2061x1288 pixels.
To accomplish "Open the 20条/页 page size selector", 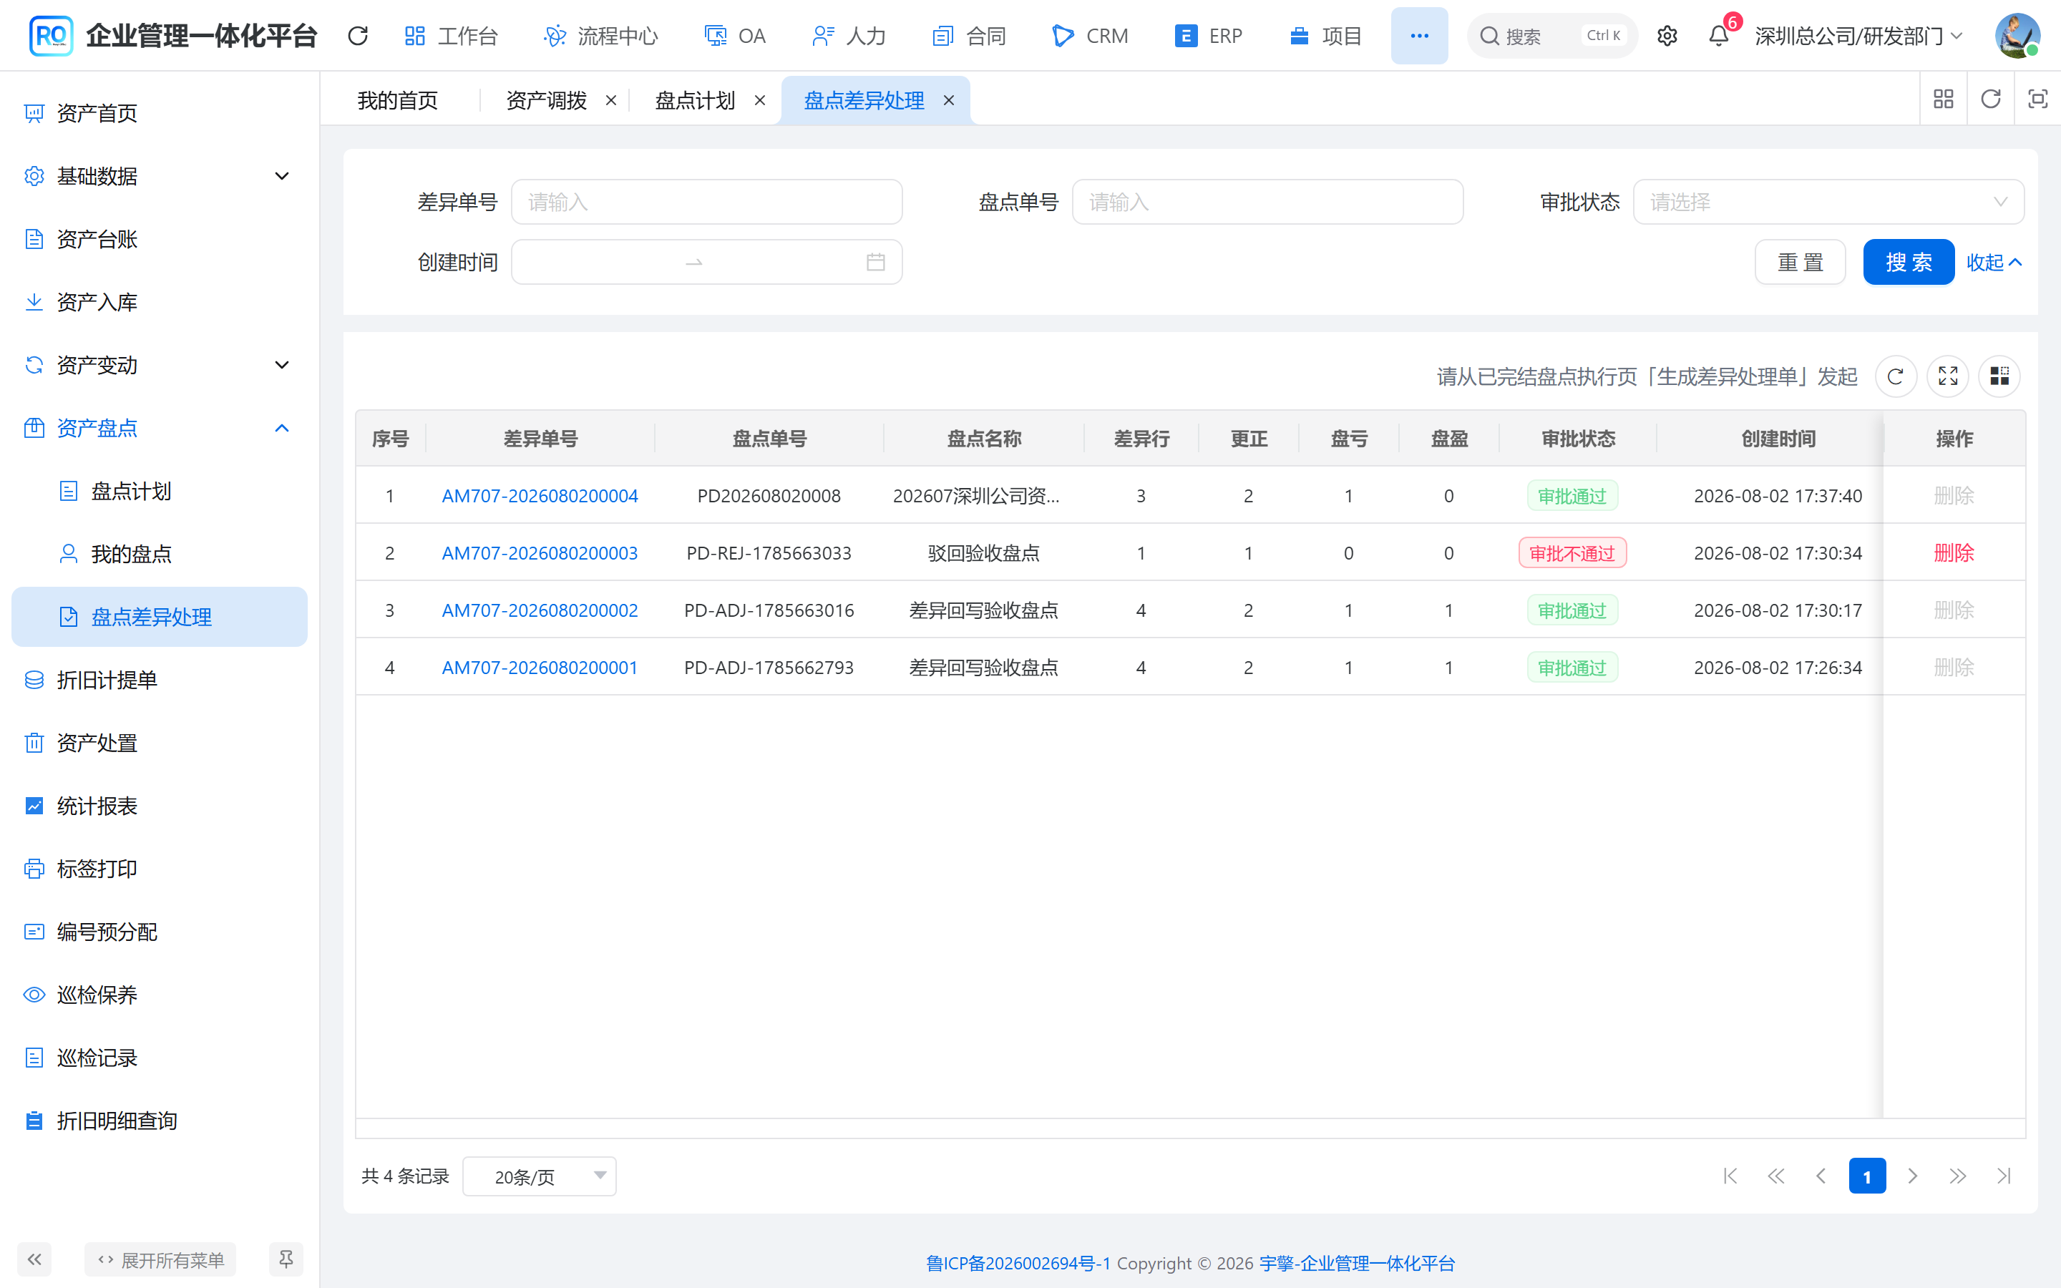I will (x=539, y=1176).
